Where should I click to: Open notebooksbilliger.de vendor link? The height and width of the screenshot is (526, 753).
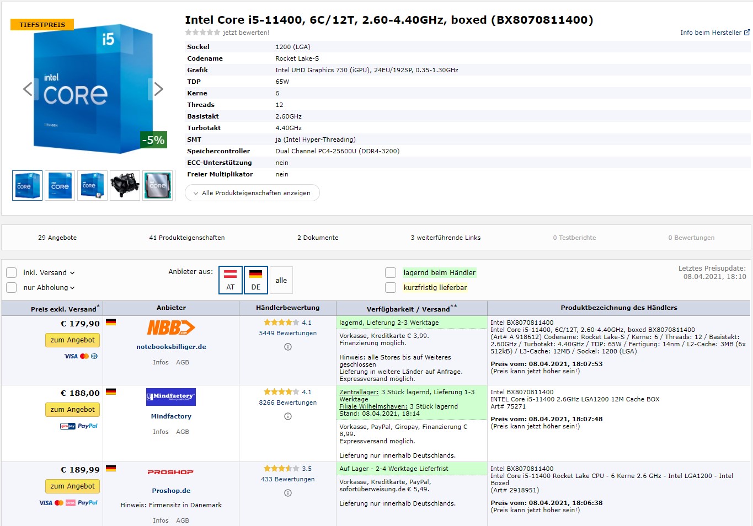point(171,347)
